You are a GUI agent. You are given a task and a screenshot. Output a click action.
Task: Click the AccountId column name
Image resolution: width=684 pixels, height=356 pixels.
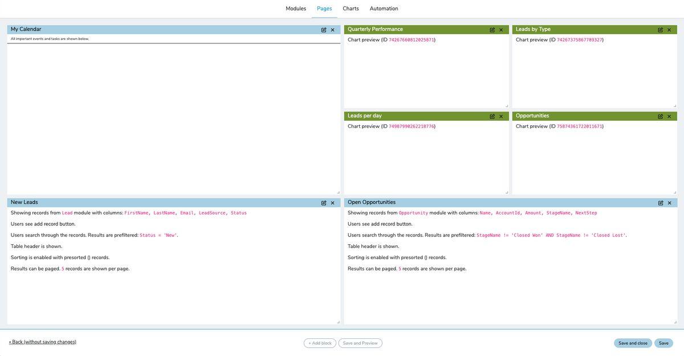(508, 213)
